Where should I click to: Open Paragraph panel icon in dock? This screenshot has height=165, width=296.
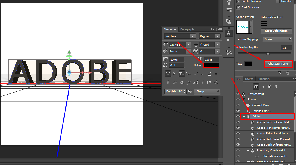click(229, 41)
